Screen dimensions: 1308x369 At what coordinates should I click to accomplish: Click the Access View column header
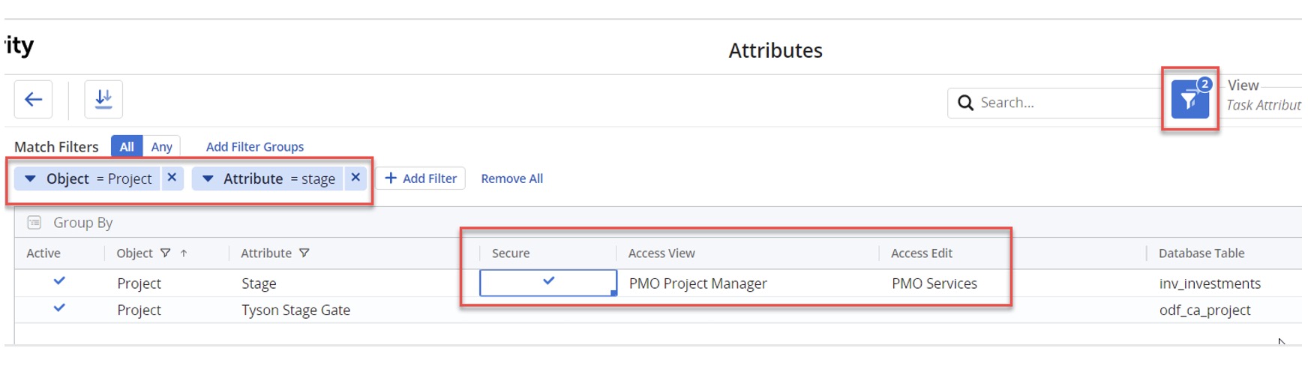point(661,253)
